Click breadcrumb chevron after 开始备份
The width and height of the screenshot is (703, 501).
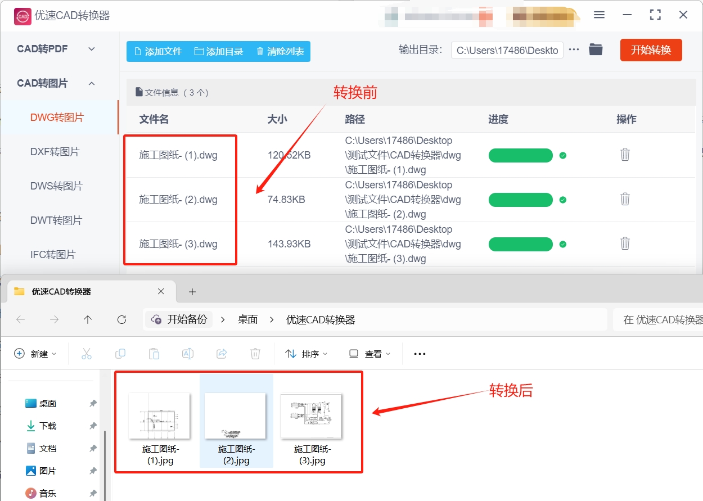coord(223,319)
